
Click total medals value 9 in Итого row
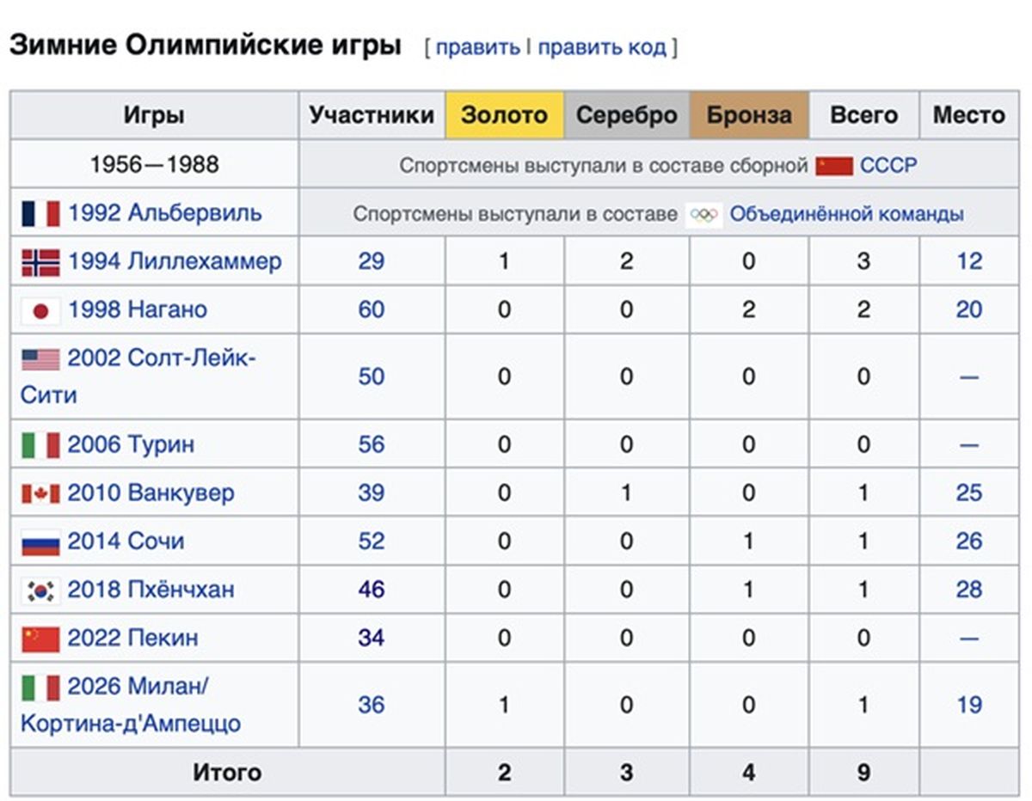[x=864, y=772]
